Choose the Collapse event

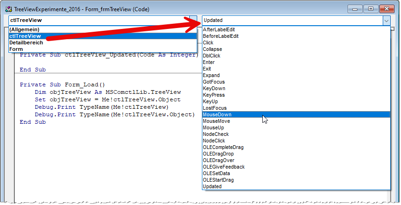pos(296,49)
